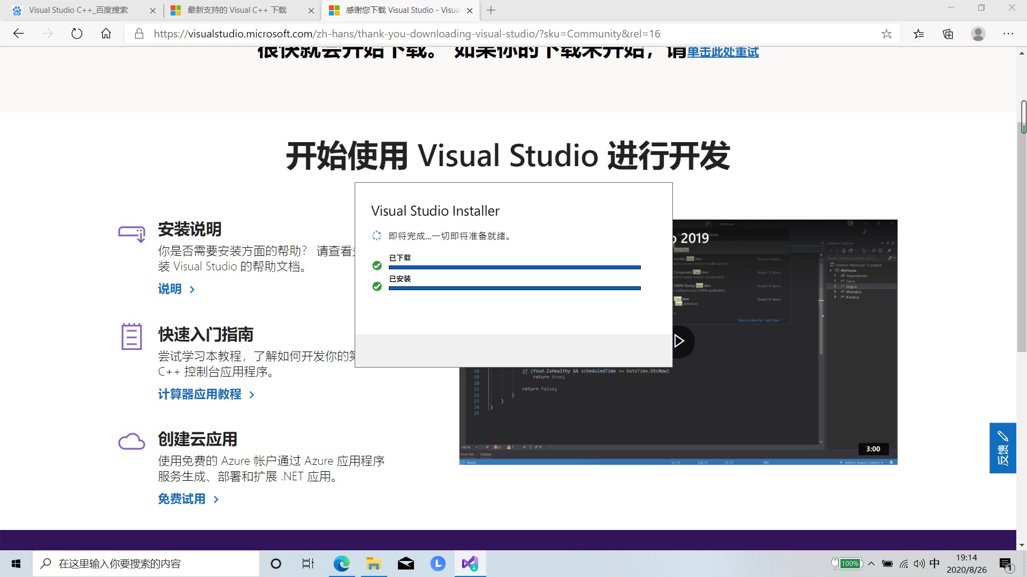The height and width of the screenshot is (577, 1027).
Task: Click the 已下载 green check icon
Action: (377, 266)
